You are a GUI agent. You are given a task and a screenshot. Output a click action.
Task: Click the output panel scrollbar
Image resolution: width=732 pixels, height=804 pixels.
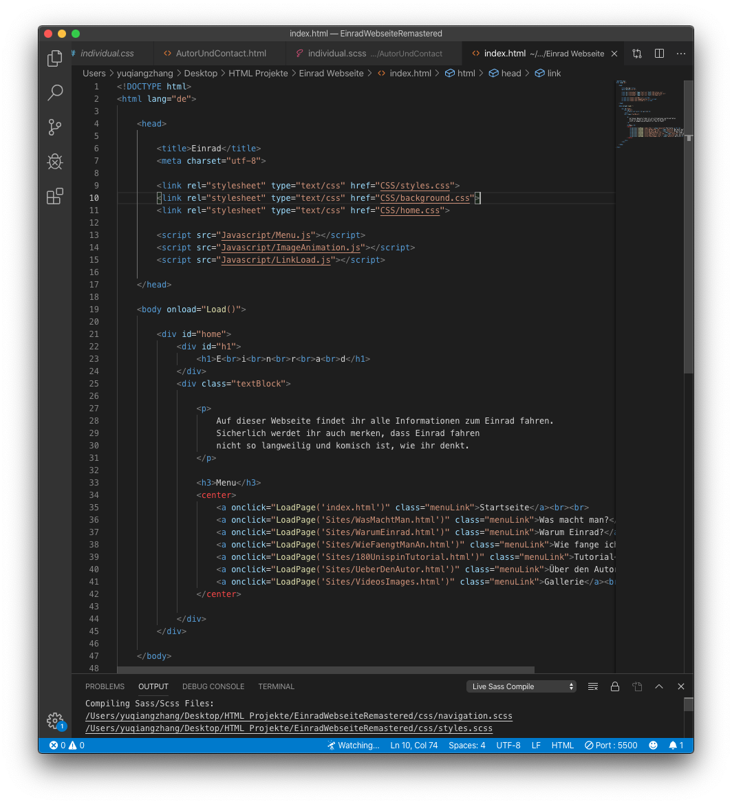coord(689,704)
